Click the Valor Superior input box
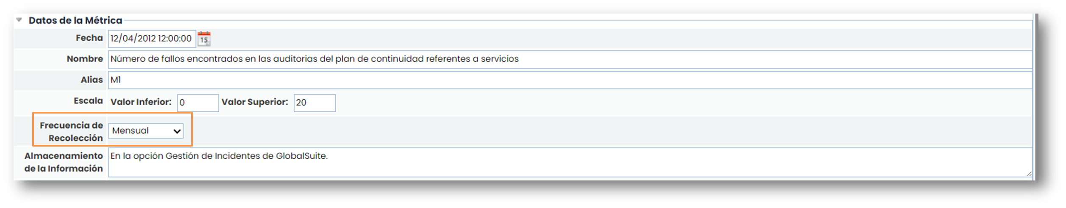 coord(314,103)
